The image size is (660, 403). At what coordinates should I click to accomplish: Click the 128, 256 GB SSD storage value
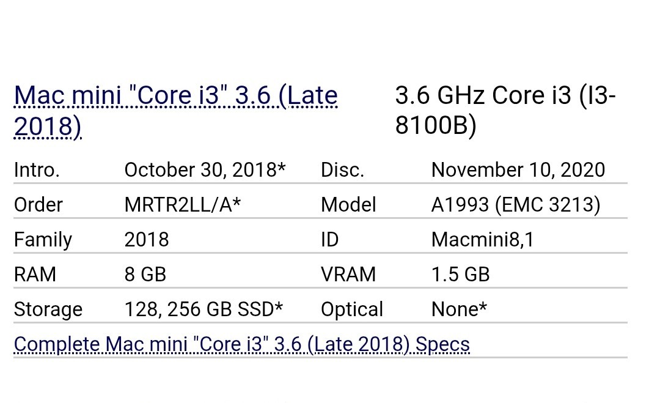204,309
